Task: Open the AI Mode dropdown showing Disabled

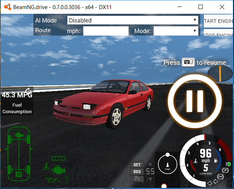Action: [x=133, y=20]
